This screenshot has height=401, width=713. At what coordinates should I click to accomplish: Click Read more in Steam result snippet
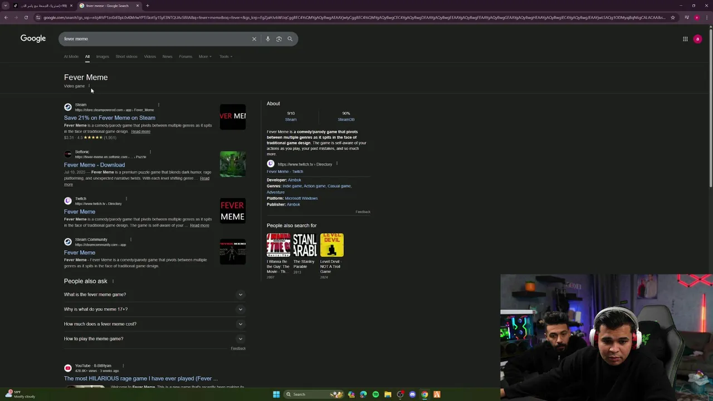(x=140, y=131)
